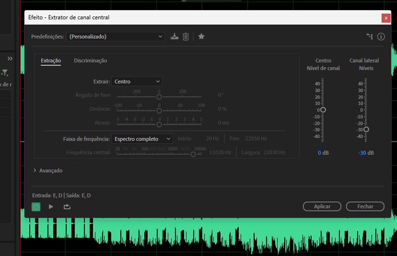The height and width of the screenshot is (256, 397).
Task: Switch to the Extração tab
Action: pos(51,61)
